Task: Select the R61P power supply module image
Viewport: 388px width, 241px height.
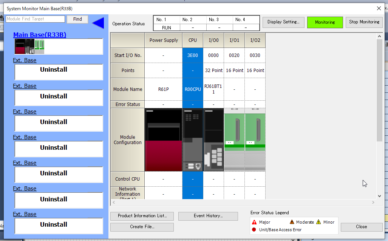Action: click(x=163, y=140)
